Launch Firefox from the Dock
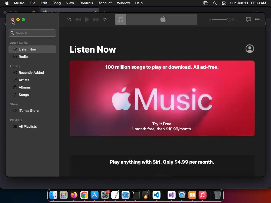This screenshot has height=203, width=271. pos(74,195)
